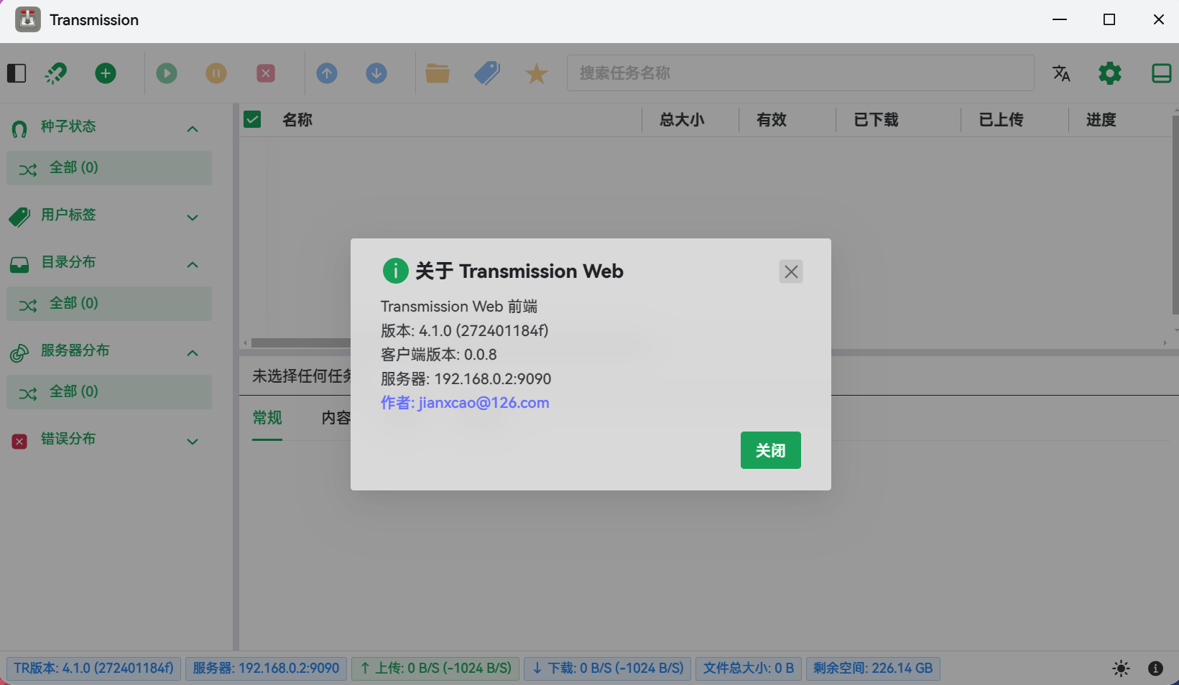Open the language translation icon
Image resolution: width=1179 pixels, height=685 pixels.
tap(1061, 73)
